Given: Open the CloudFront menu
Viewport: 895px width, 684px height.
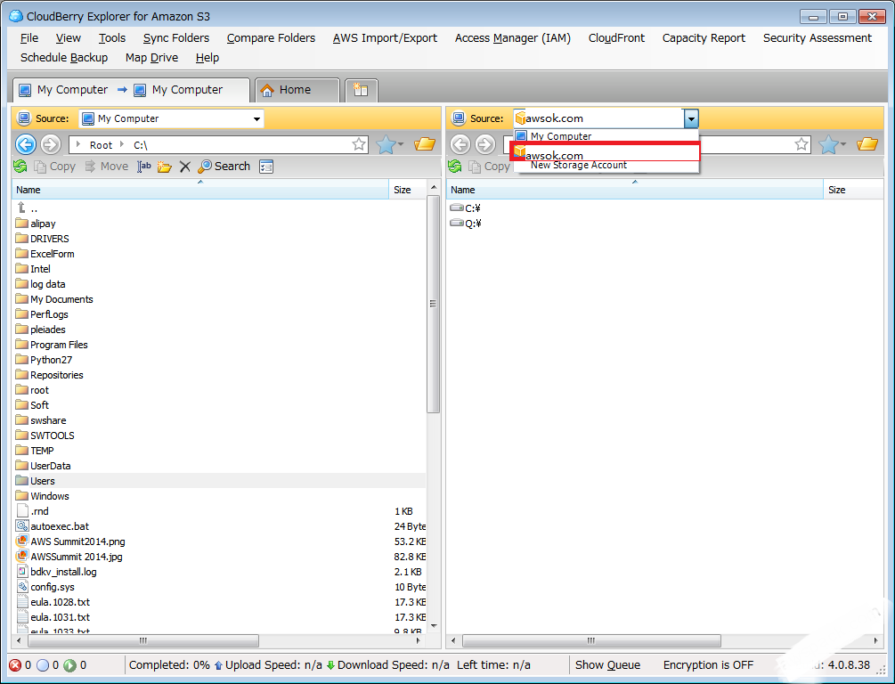Looking at the screenshot, I should coord(616,37).
